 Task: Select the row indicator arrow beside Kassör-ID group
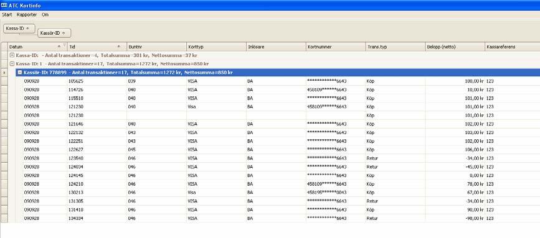click(4, 73)
